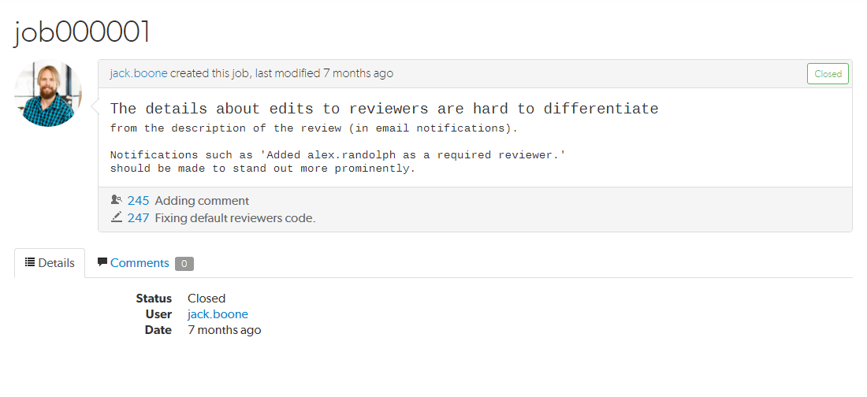Switch to the Details tab
The height and width of the screenshot is (397, 867).
(x=50, y=263)
